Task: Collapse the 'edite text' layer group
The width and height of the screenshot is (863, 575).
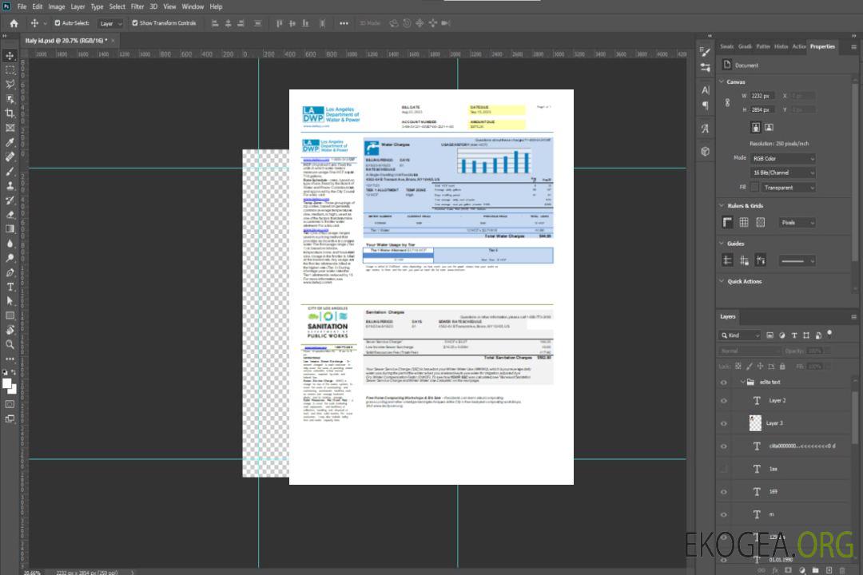Action: tap(742, 383)
